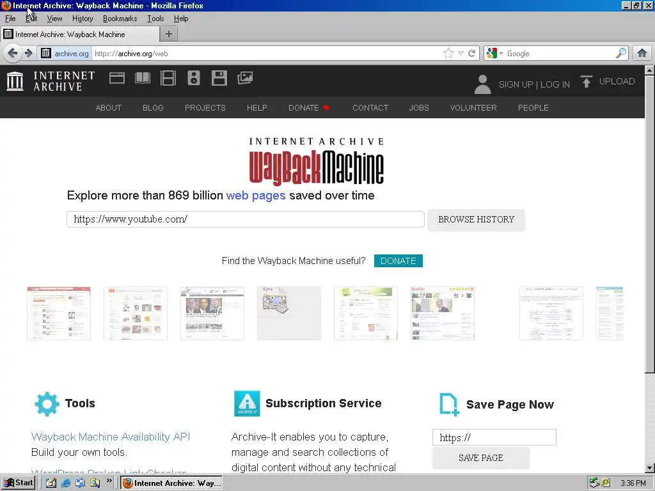Go to JOBS in navigation bar
This screenshot has width=655, height=491.
click(x=419, y=107)
